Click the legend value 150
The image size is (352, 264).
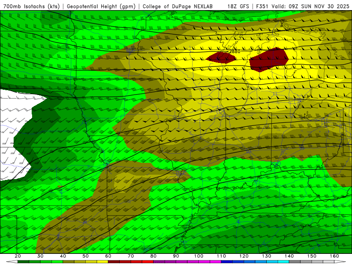[x=312, y=256]
